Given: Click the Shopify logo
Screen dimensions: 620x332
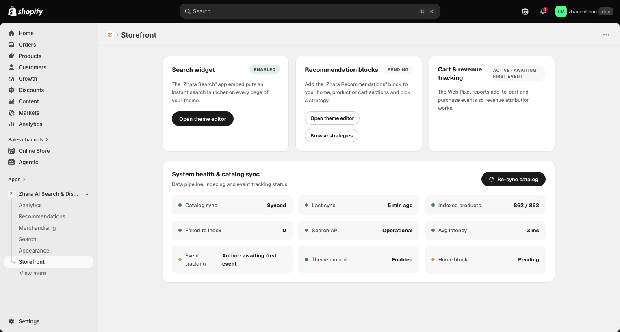Looking at the screenshot, I should 26,11.
